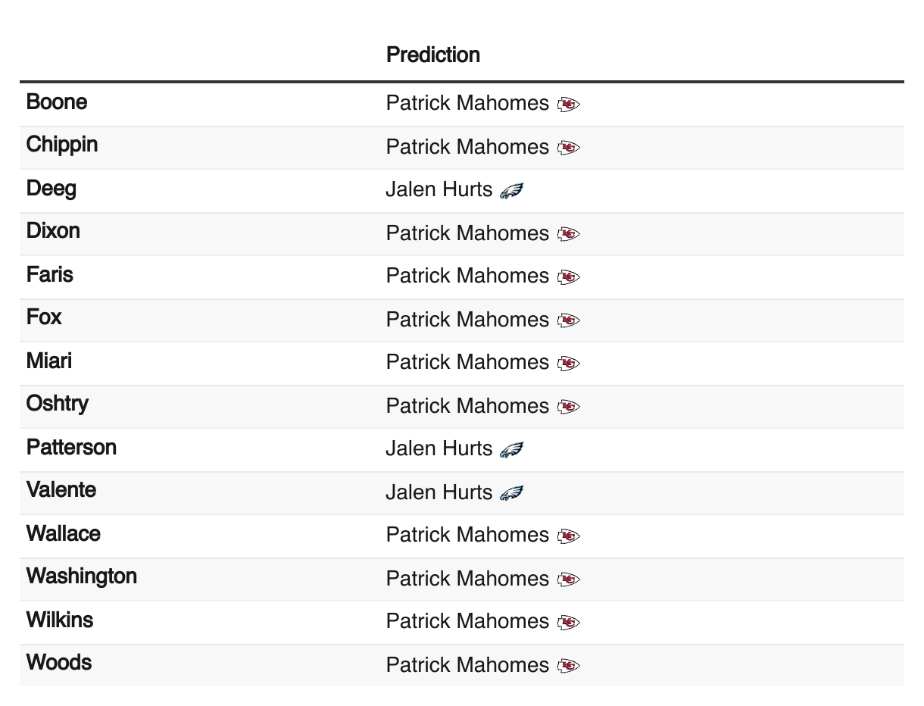Select the Boone row name
Screen dimensions: 924x706
pos(57,102)
